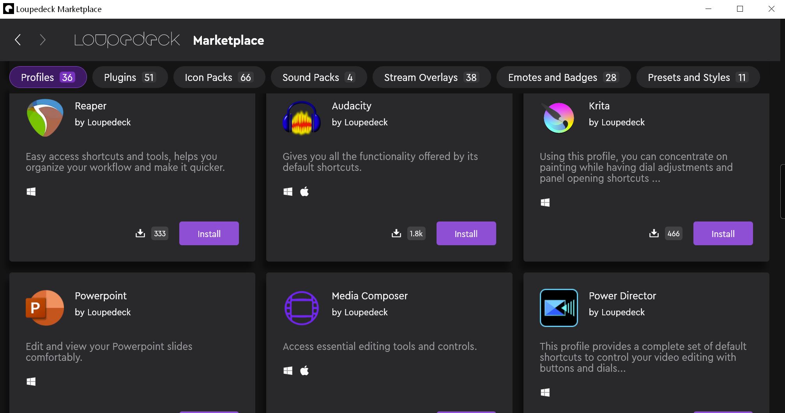Click the 466 download count on Krita
Image resolution: width=785 pixels, height=413 pixels.
point(674,234)
